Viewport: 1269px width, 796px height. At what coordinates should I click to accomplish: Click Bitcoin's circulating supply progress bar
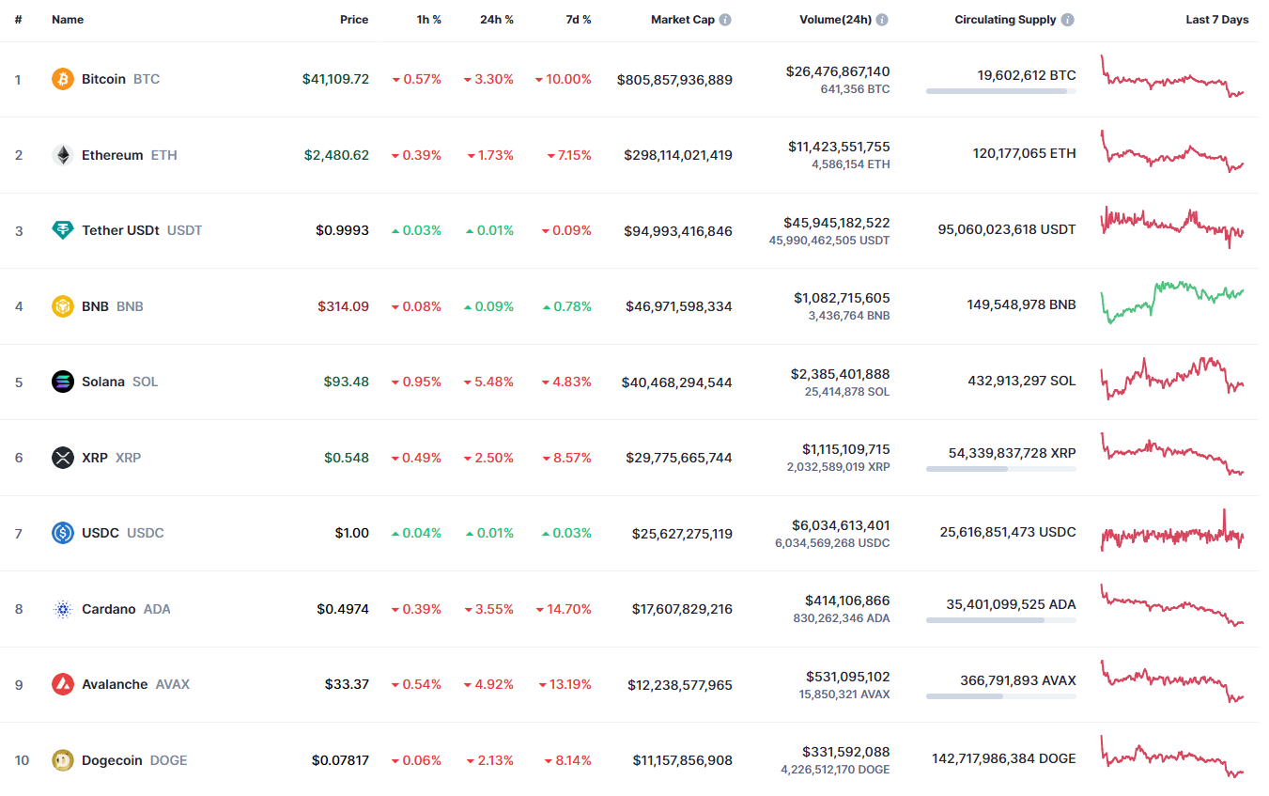tap(1000, 91)
